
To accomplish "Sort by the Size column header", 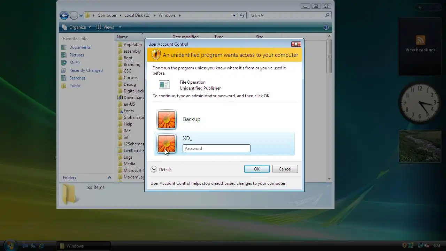I will tap(260, 37).
